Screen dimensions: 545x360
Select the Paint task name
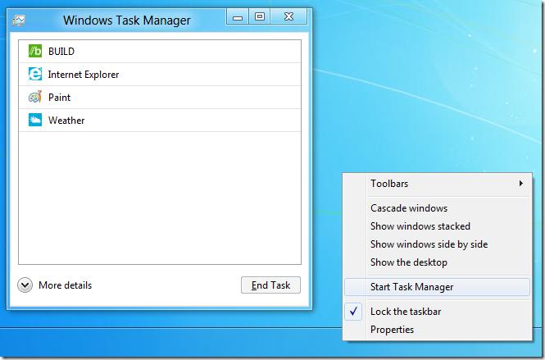60,98
